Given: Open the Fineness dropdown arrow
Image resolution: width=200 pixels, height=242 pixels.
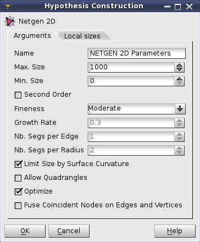Looking at the screenshot, I should coord(180,109).
